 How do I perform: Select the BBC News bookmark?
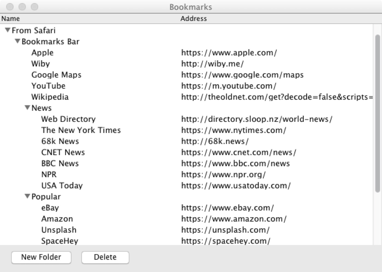(60, 163)
